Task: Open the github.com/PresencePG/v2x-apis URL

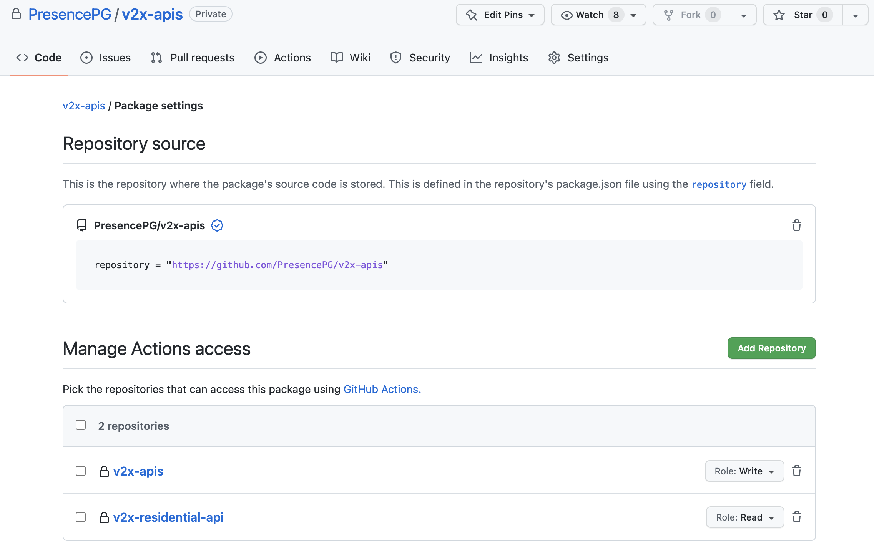Action: point(277,265)
